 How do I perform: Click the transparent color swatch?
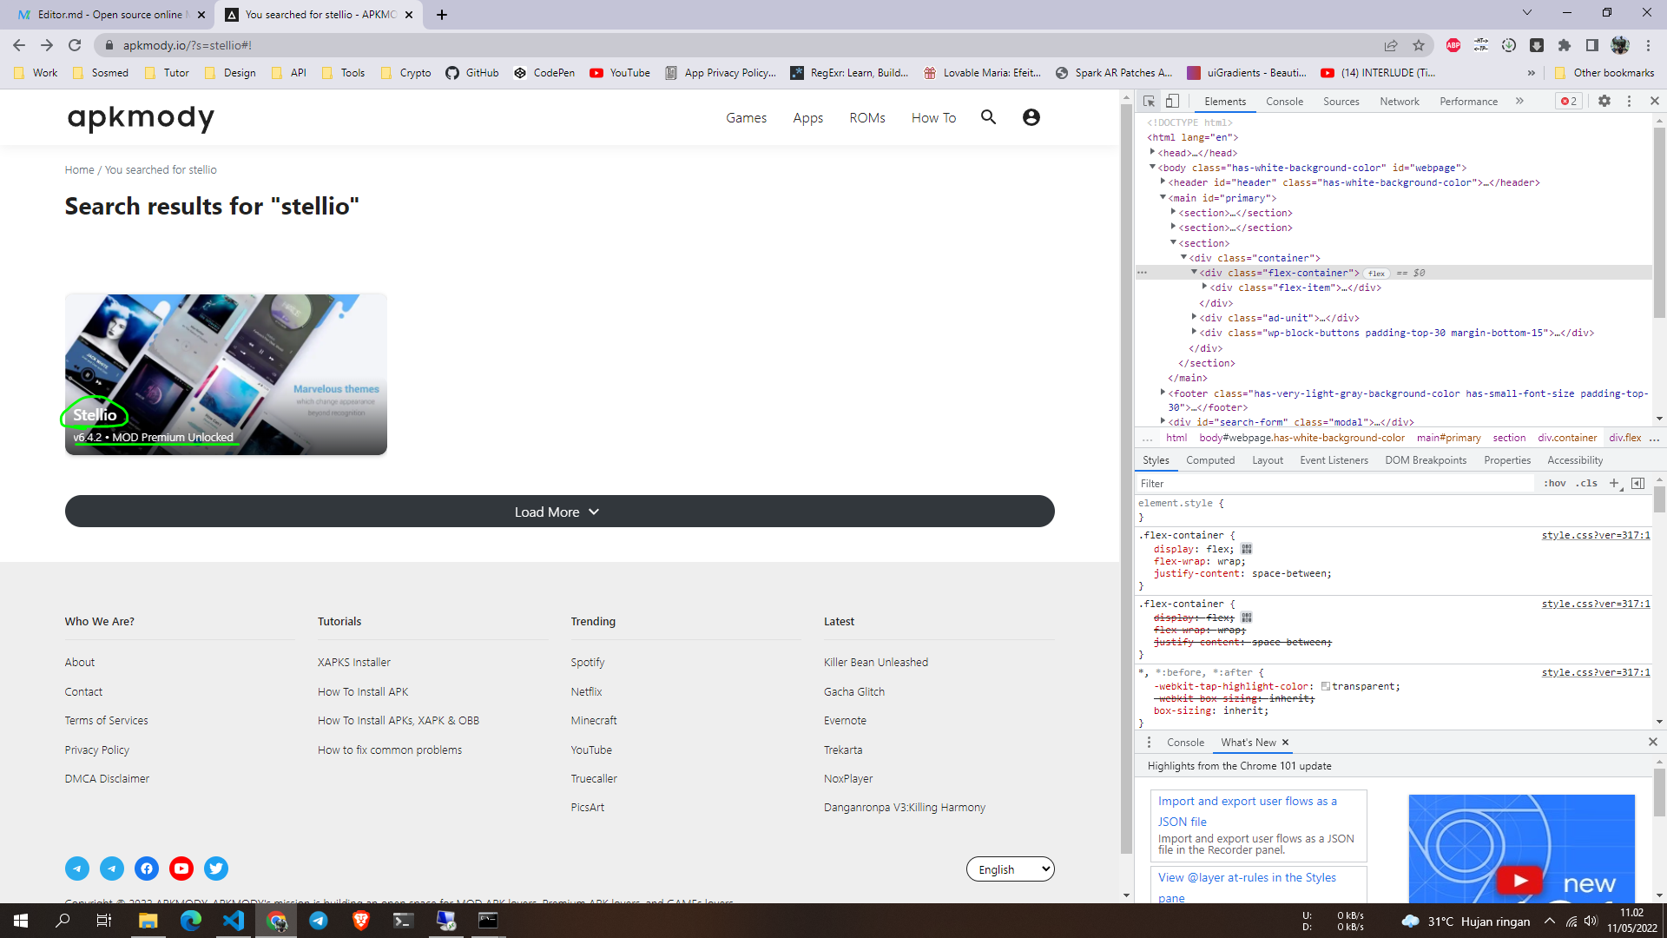pos(1325,686)
